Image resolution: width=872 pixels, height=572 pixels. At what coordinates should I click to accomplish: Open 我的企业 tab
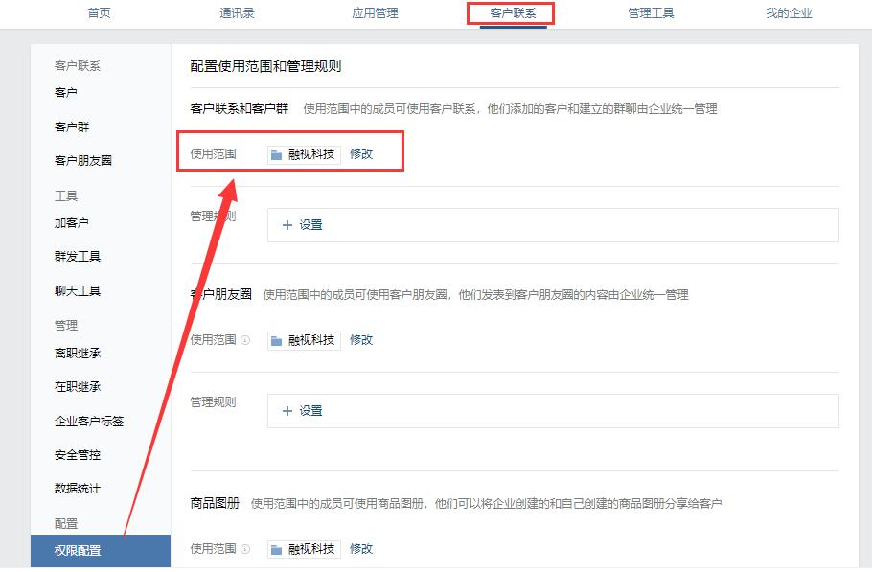point(789,12)
